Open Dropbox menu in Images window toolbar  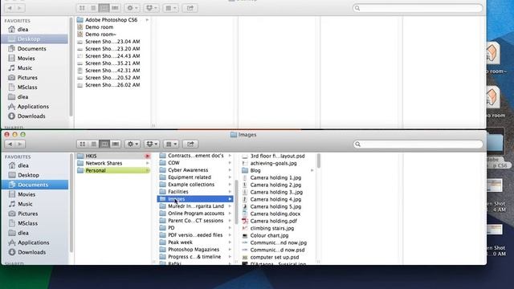click(x=152, y=144)
